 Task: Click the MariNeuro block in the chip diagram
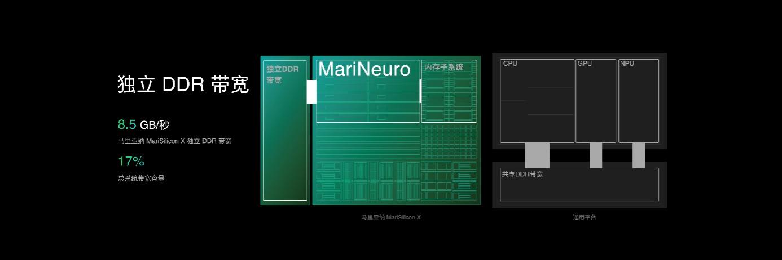pos(368,91)
